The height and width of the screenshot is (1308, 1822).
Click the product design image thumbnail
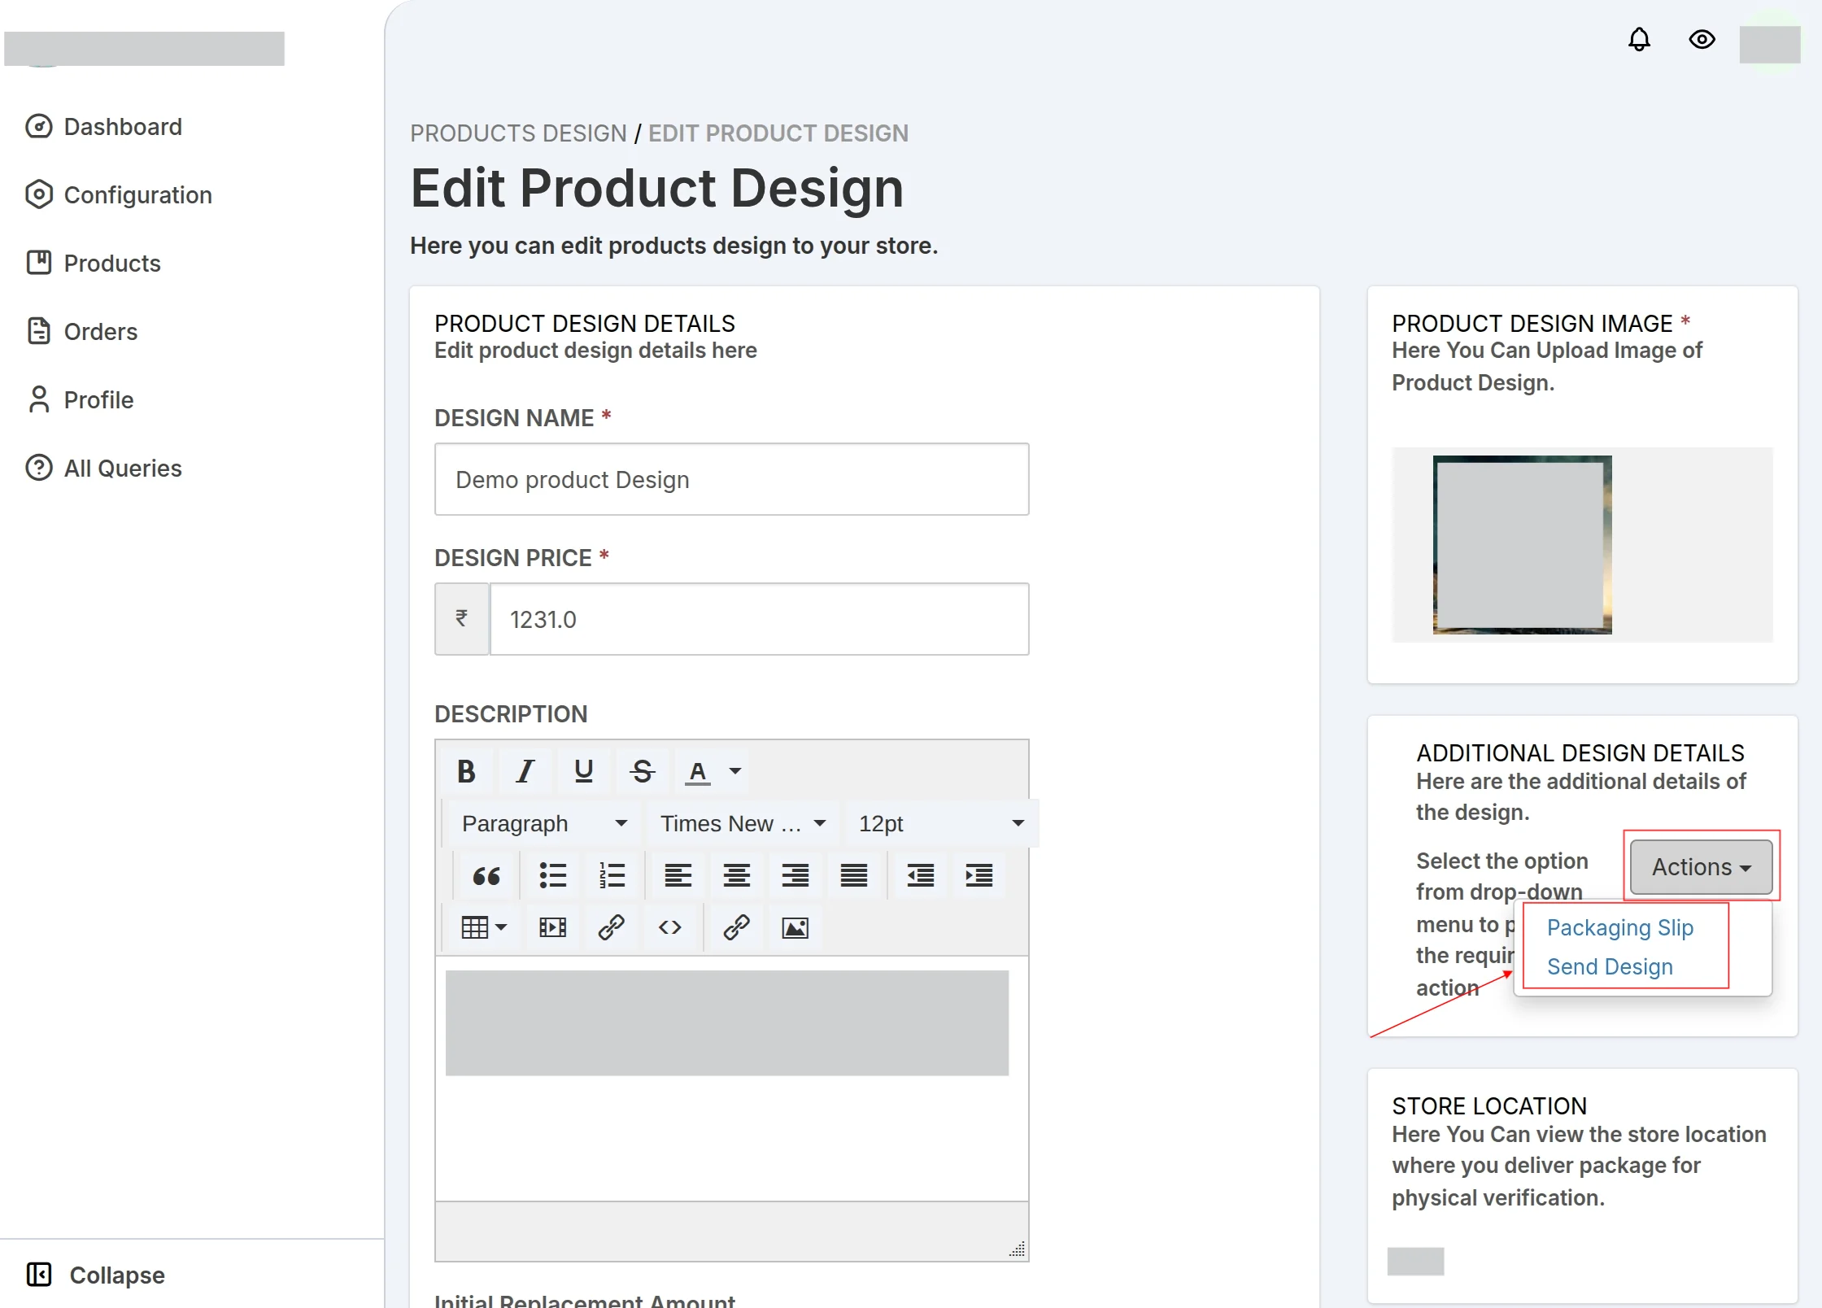pyautogui.click(x=1522, y=544)
